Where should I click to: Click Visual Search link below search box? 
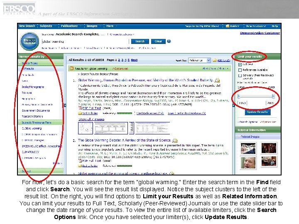(94, 48)
